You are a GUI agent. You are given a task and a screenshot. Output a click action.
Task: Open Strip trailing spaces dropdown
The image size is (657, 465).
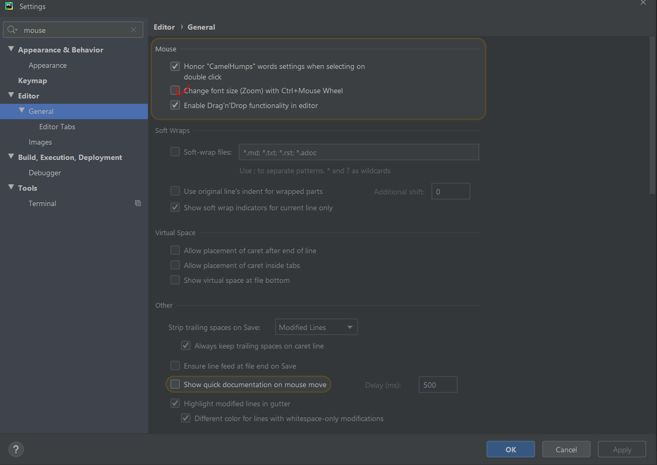pyautogui.click(x=316, y=327)
